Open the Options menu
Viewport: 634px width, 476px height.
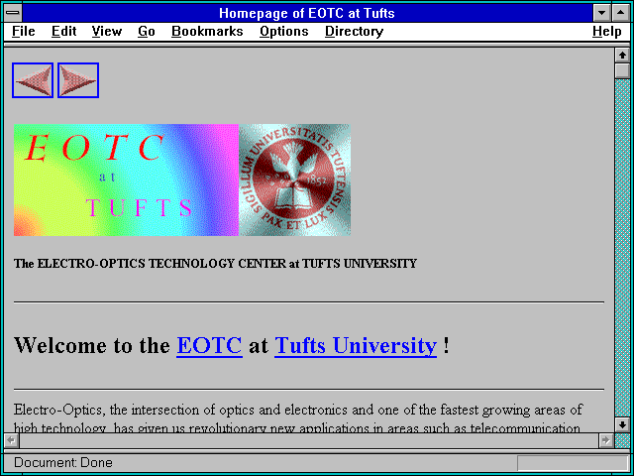click(284, 32)
